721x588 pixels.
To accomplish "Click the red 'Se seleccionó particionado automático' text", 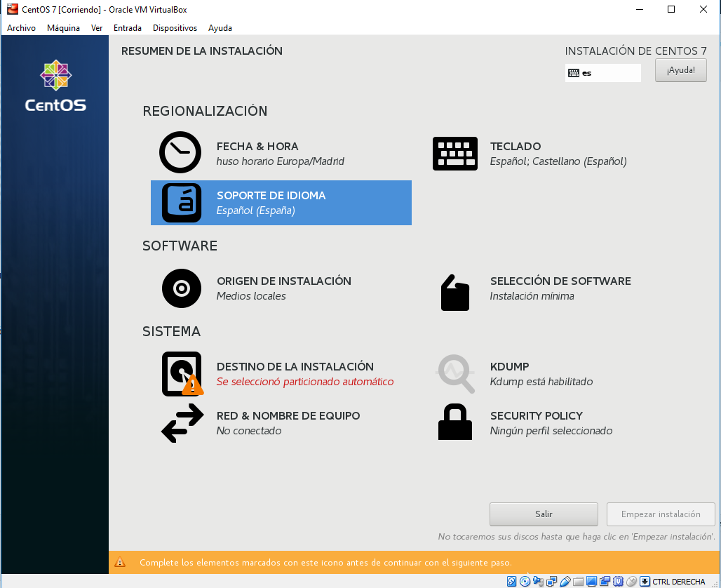I will click(x=305, y=382).
